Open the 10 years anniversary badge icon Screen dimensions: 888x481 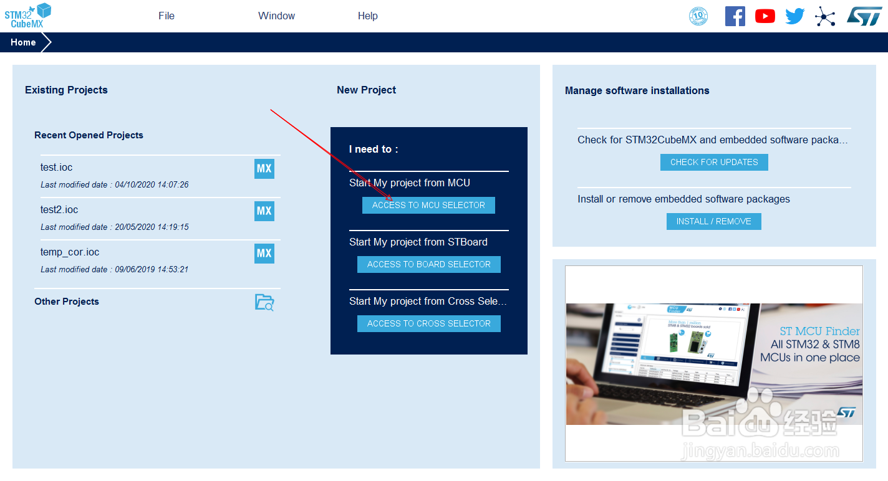(x=698, y=16)
